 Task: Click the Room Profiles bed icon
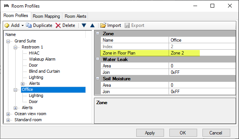[6, 6]
